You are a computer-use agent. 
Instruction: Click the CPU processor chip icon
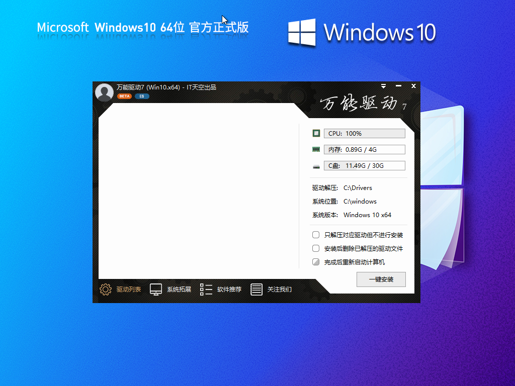[x=316, y=133]
